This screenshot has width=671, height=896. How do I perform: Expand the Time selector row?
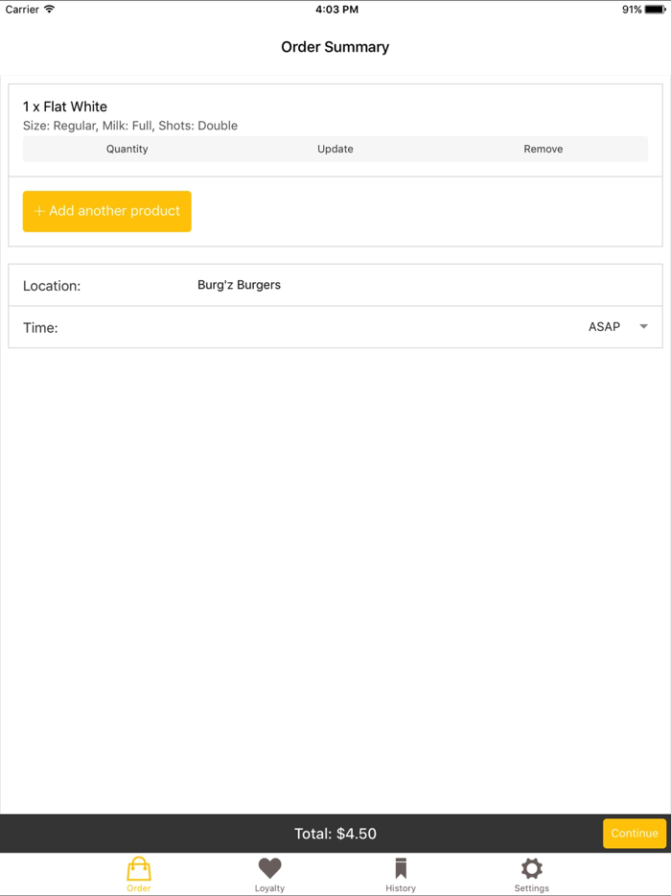[335, 327]
